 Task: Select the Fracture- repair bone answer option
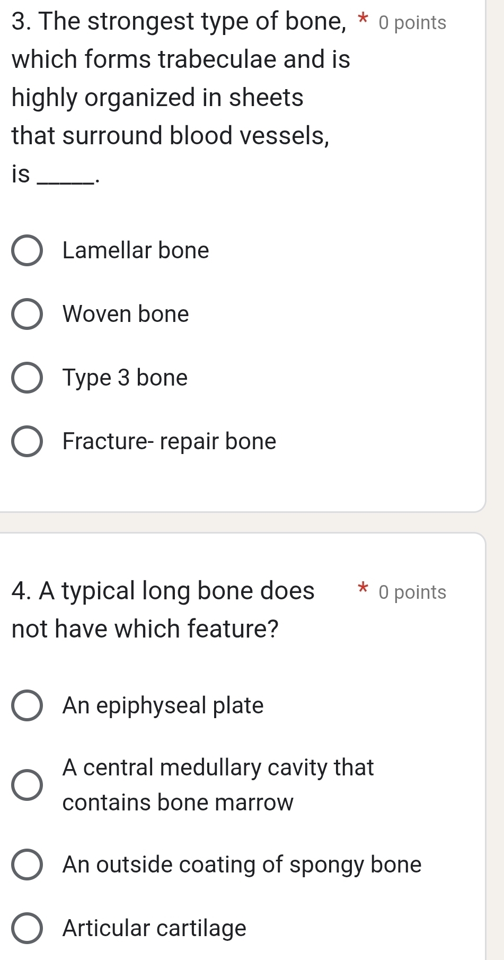(28, 442)
